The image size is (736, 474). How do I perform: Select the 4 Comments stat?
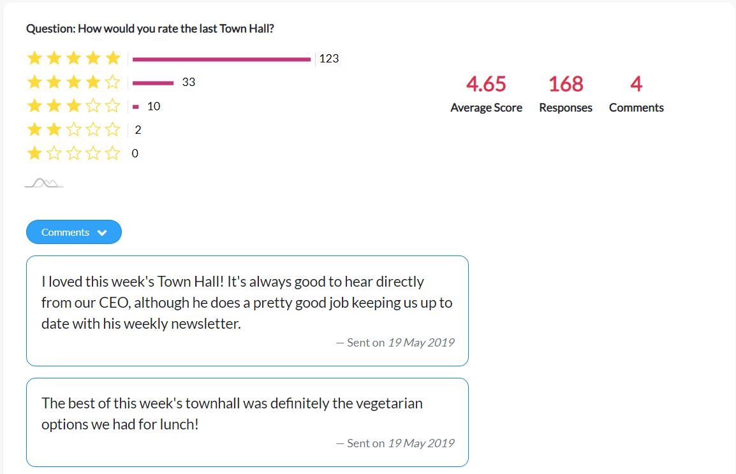click(636, 94)
